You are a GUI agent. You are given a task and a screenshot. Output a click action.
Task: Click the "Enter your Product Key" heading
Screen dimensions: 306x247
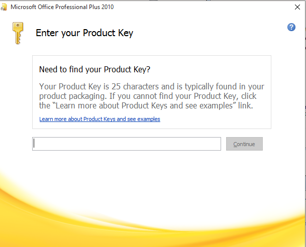click(x=84, y=34)
